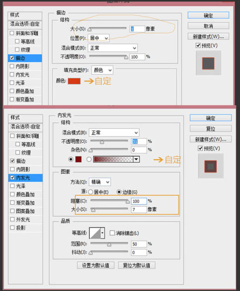Click 确定 in the 内发光 dialog
The height and width of the screenshot is (291, 240).
(x=211, y=118)
